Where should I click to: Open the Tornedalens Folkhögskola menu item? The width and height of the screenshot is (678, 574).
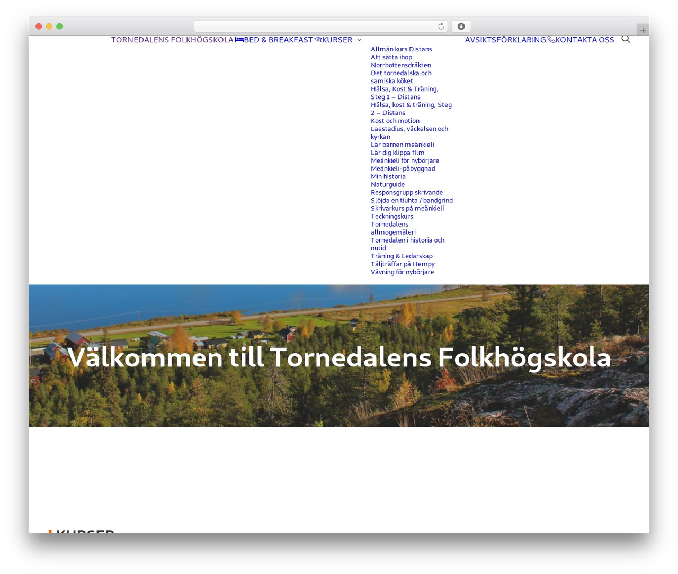click(172, 40)
